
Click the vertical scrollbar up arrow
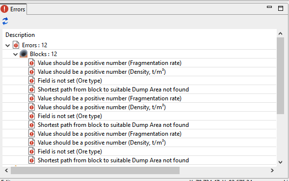coord(280,33)
